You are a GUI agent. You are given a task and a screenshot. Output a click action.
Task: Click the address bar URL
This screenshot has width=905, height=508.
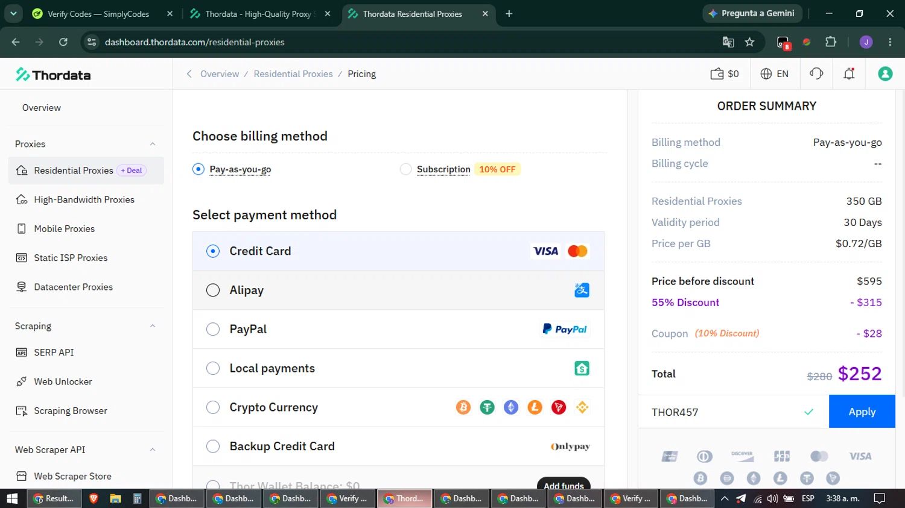coord(194,42)
